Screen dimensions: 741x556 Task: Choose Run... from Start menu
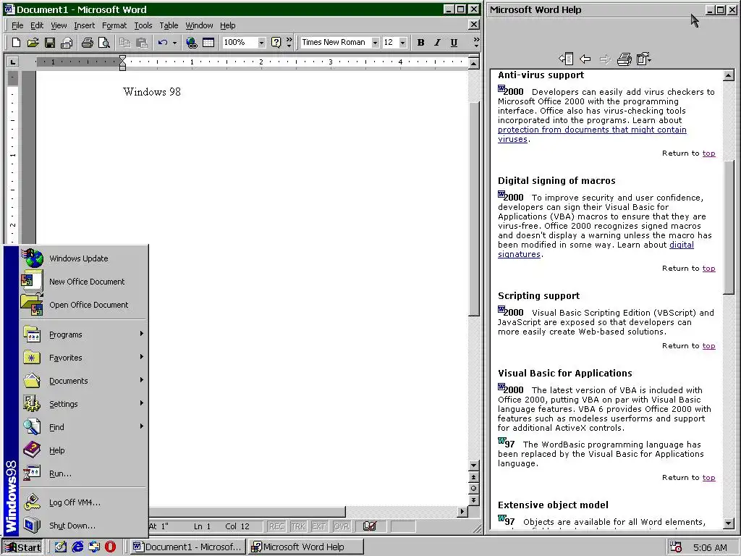[x=84, y=473]
